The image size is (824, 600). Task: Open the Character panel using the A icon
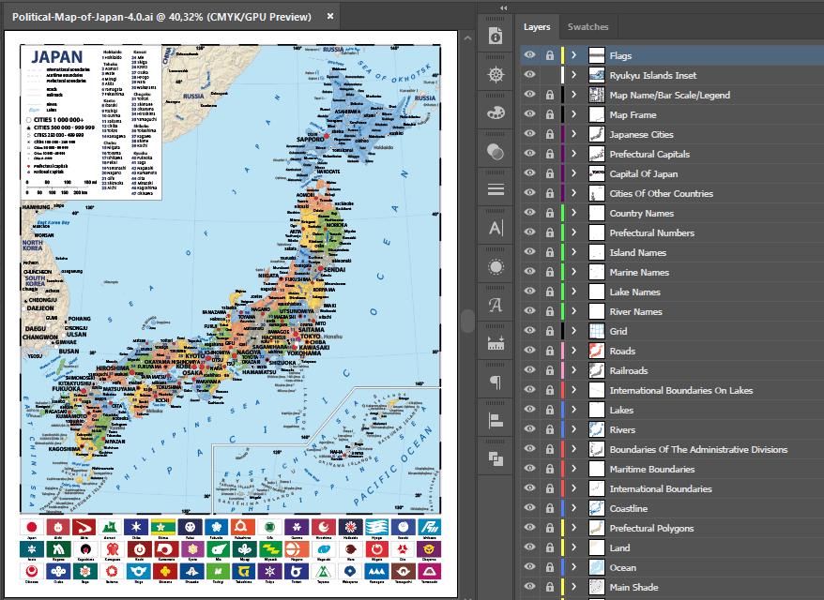coord(495,227)
